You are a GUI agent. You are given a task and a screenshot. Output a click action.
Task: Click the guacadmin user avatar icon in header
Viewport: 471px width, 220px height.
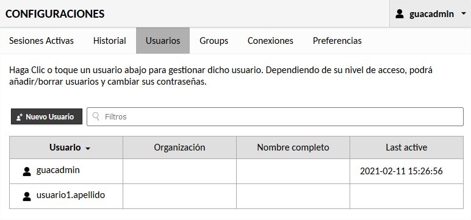(400, 14)
